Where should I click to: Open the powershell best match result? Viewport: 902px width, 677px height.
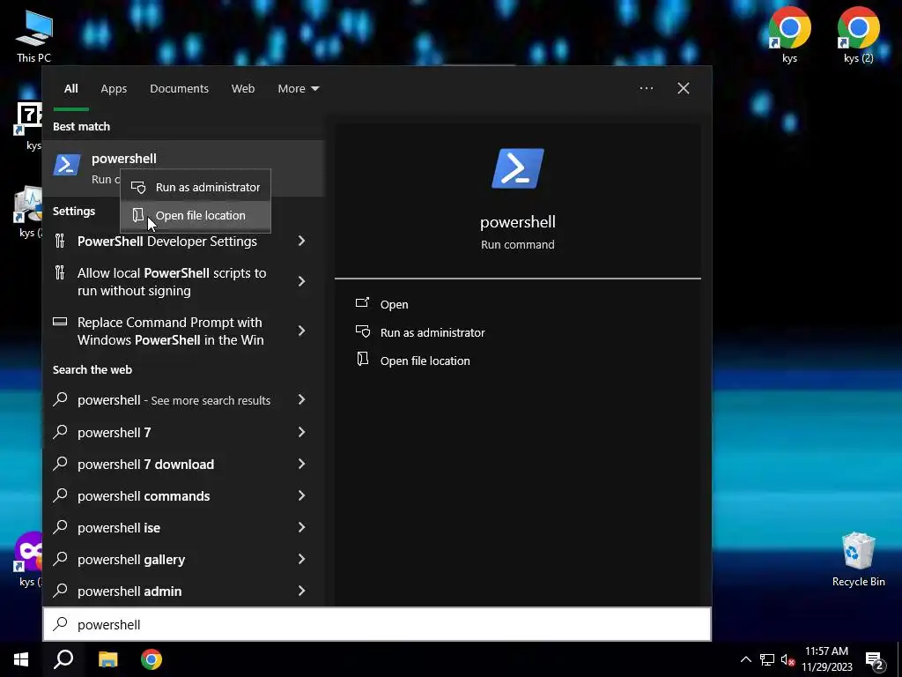tap(183, 168)
